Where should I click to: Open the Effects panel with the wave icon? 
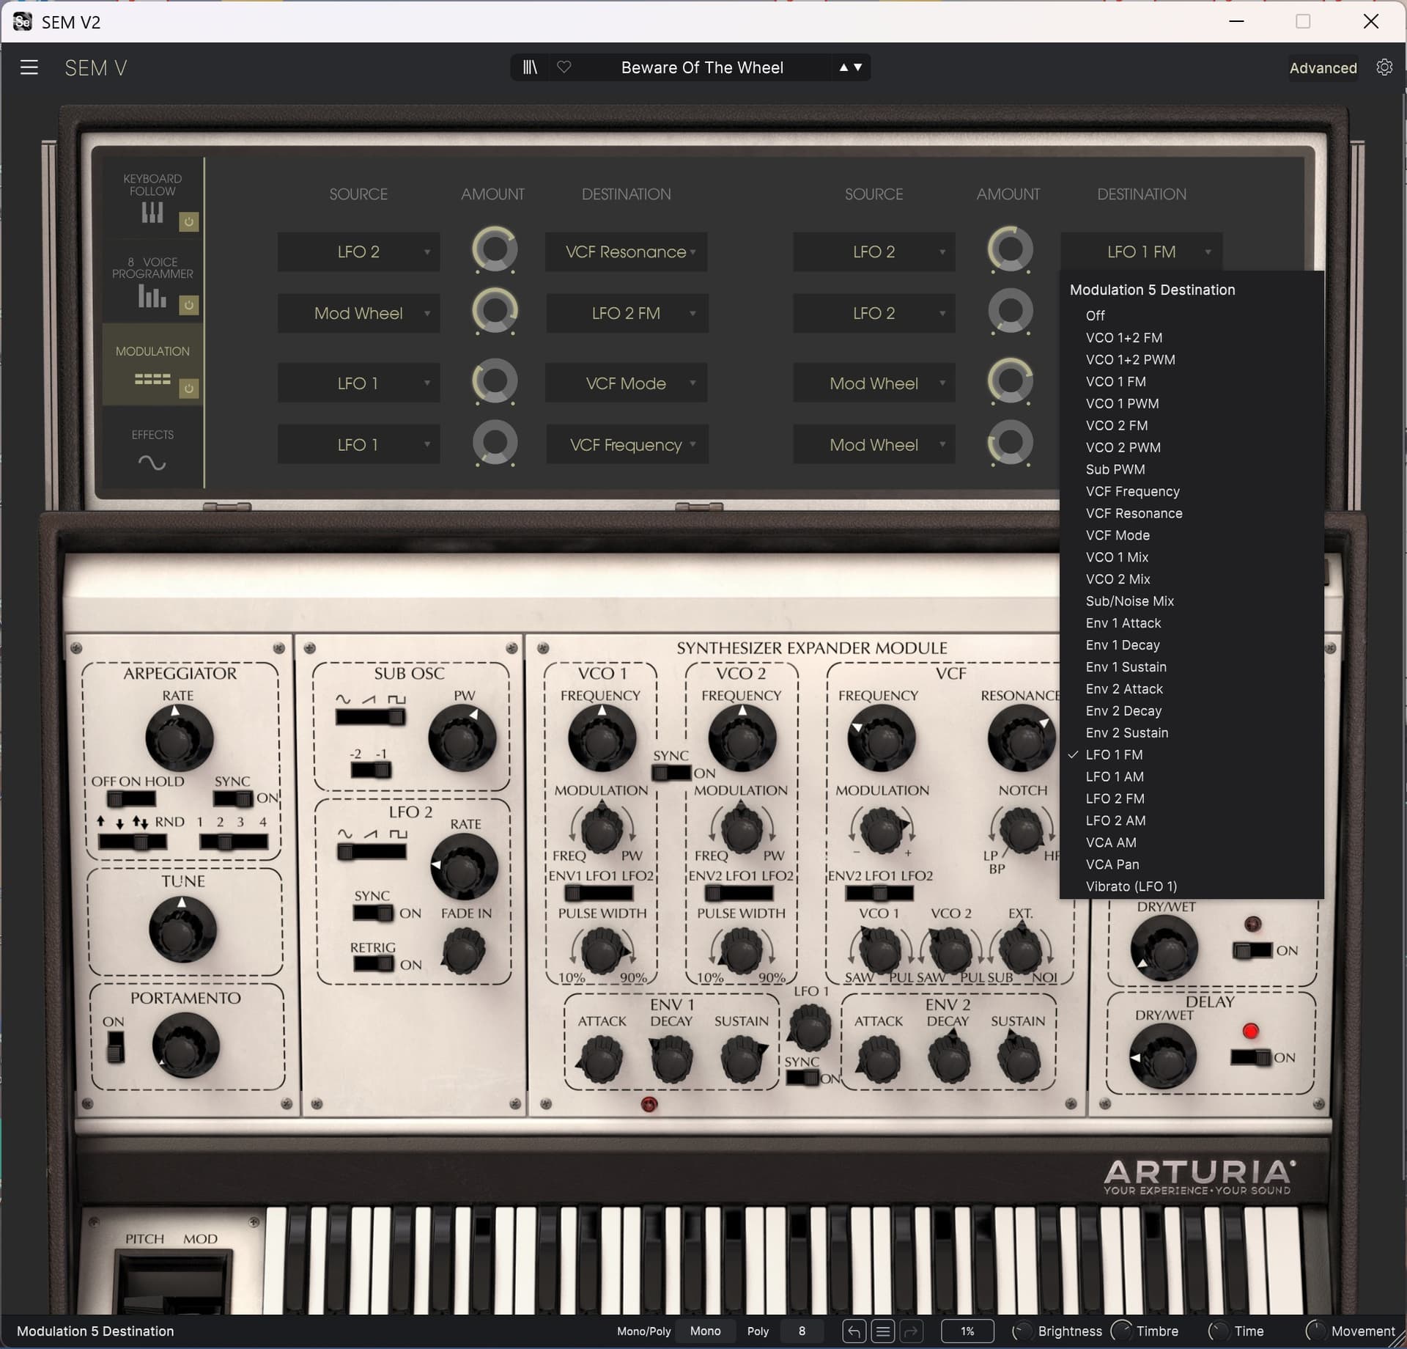[152, 462]
